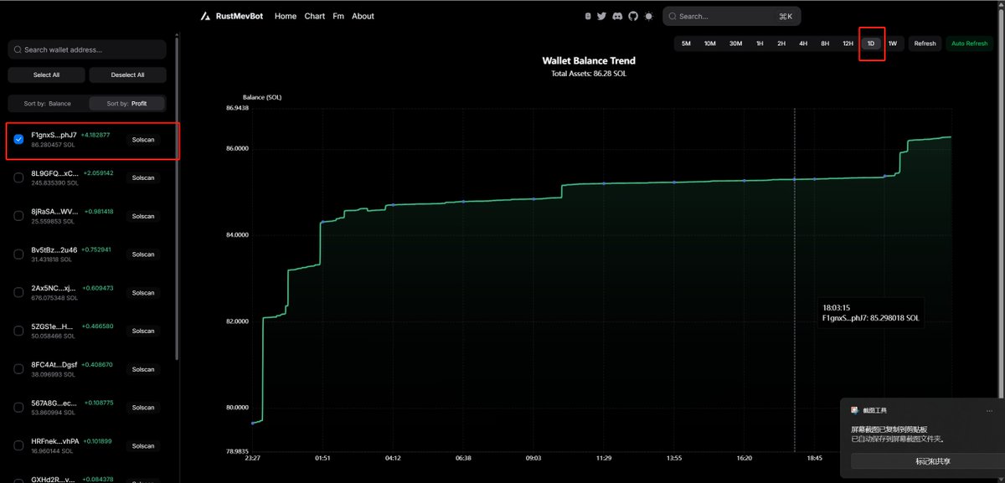Open the Chart nav item
The image size is (1005, 483).
pos(315,16)
